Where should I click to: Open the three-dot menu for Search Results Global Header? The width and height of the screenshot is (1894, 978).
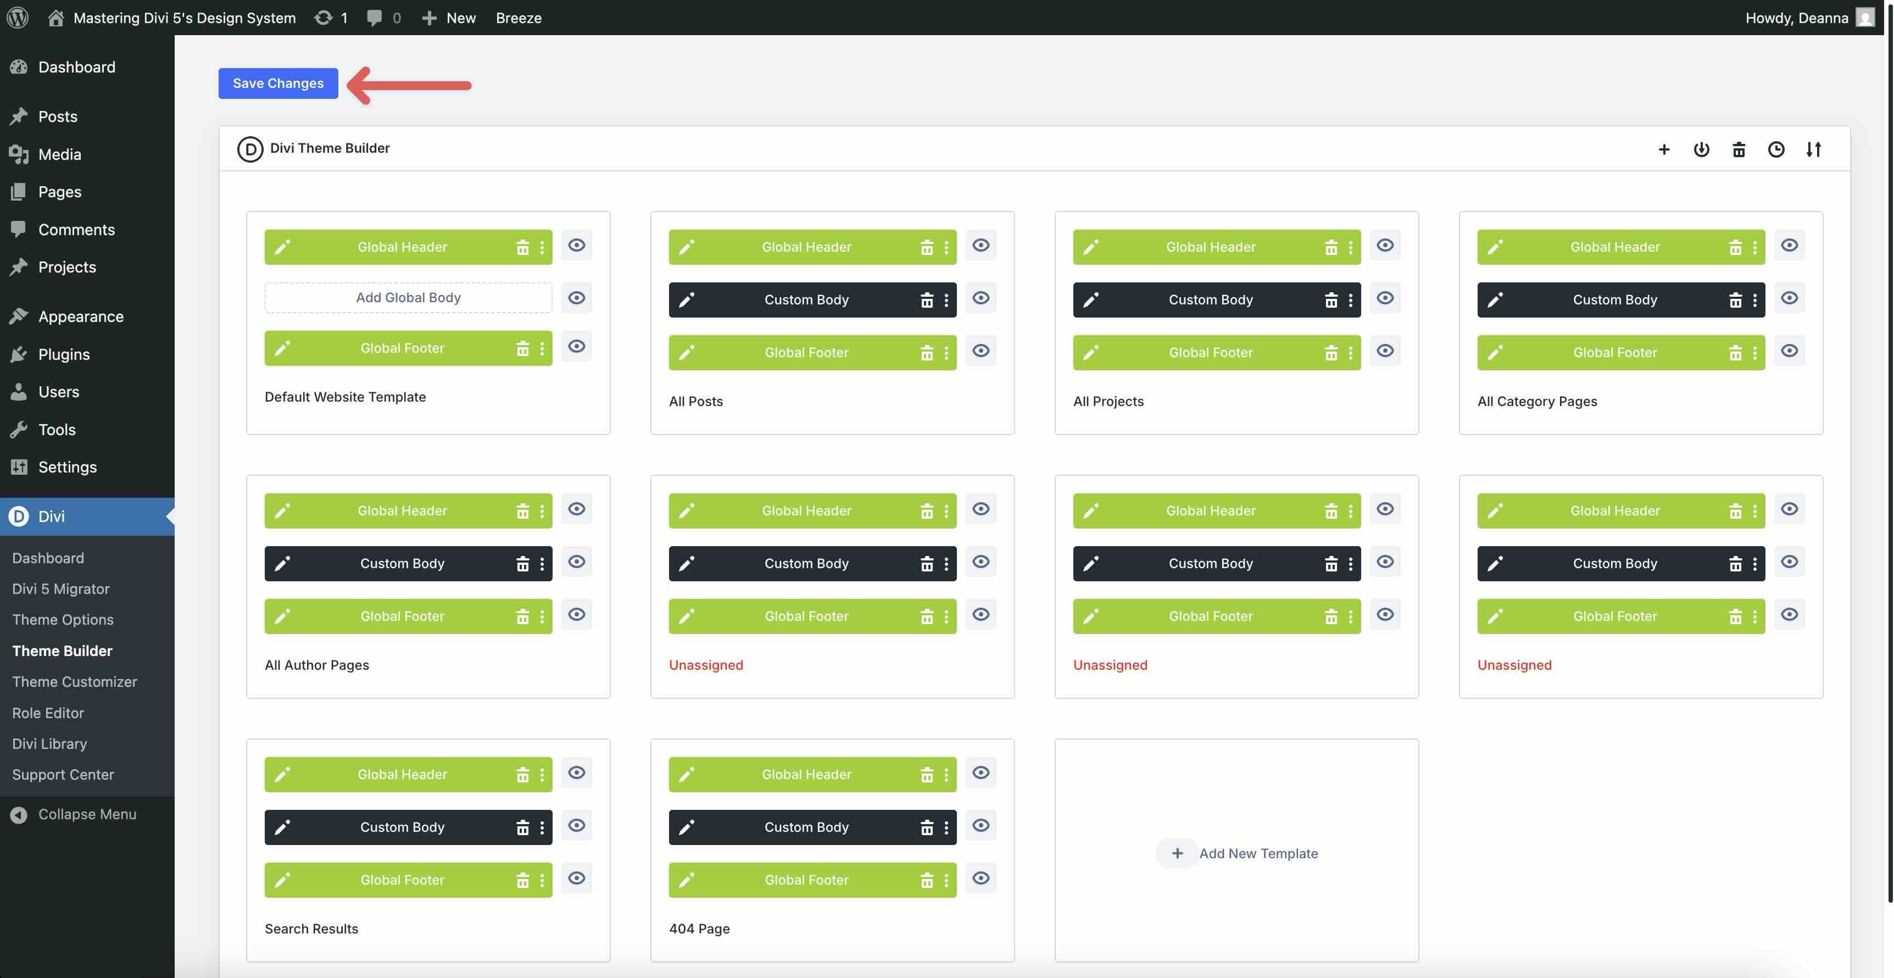(543, 774)
